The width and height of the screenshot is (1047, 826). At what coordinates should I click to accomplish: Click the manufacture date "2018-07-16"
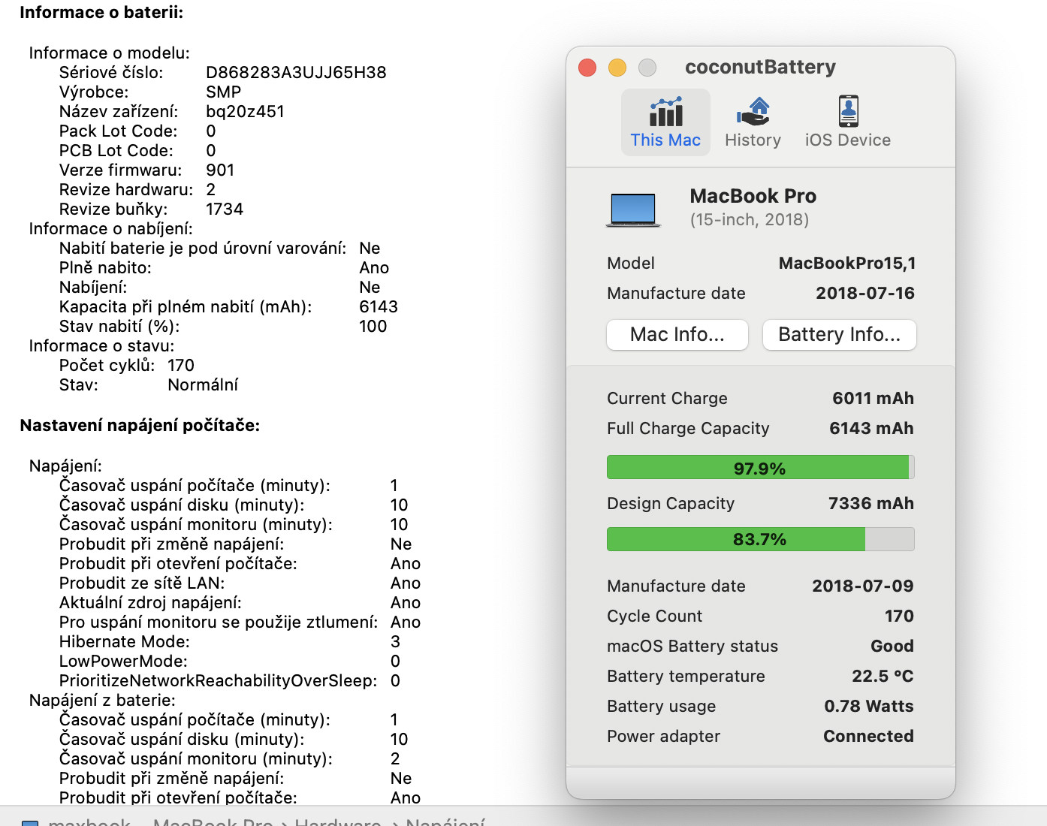point(865,293)
